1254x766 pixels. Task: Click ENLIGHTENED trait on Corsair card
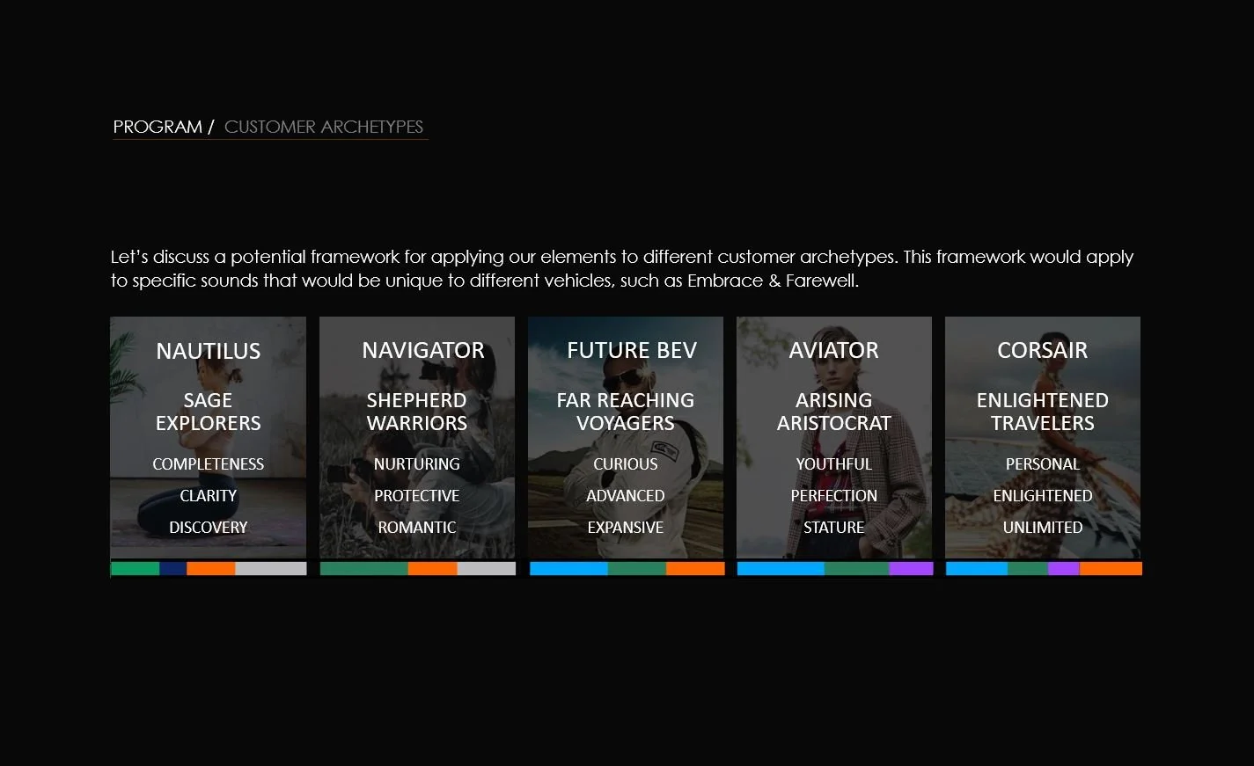click(1042, 496)
